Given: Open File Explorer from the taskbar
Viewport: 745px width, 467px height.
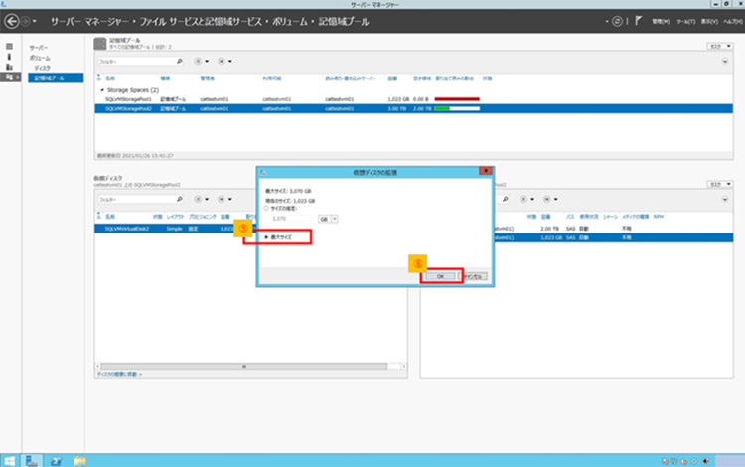Looking at the screenshot, I should (80, 460).
